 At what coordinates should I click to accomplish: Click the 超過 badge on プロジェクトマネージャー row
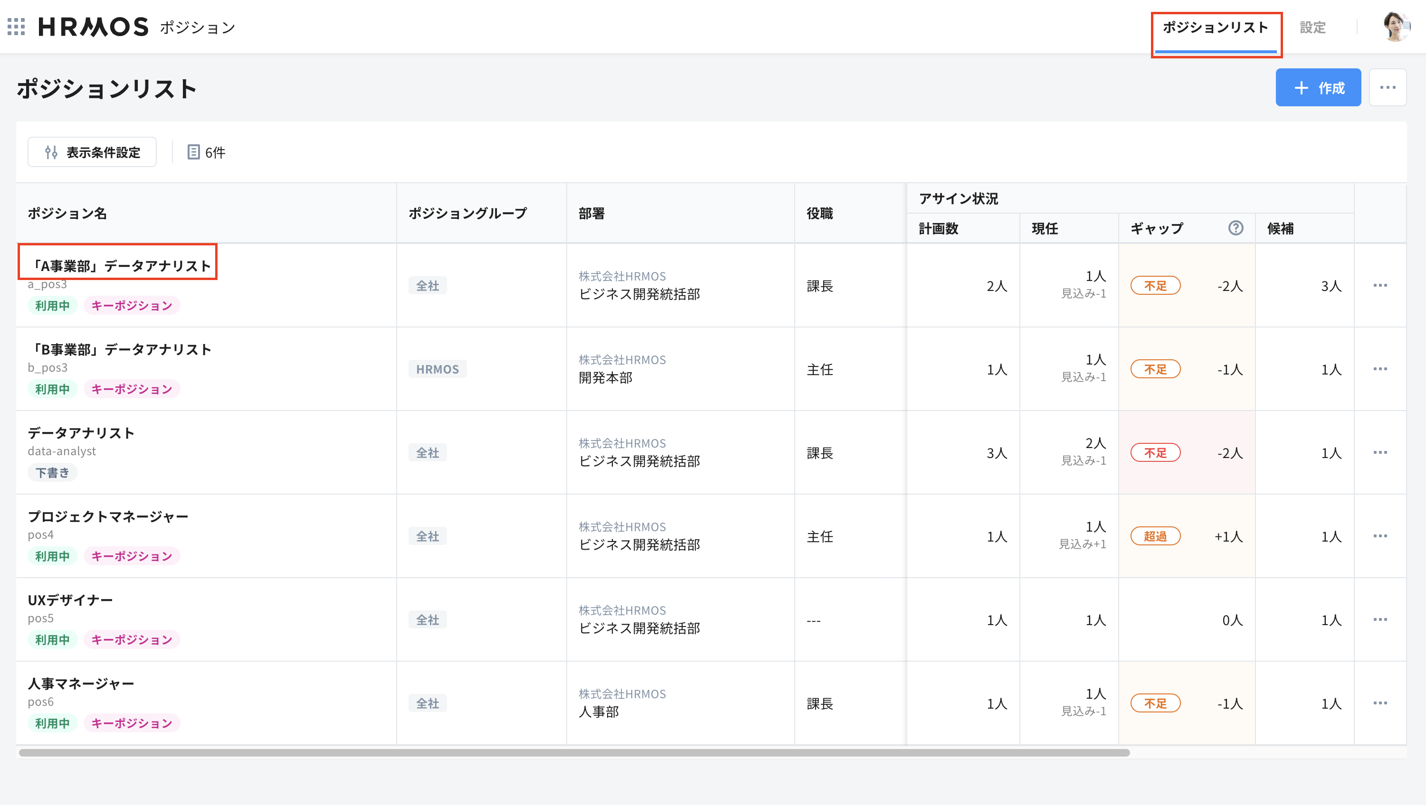coord(1156,535)
